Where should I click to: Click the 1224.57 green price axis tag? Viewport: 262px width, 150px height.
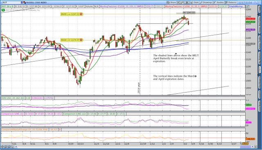pos(251,22)
